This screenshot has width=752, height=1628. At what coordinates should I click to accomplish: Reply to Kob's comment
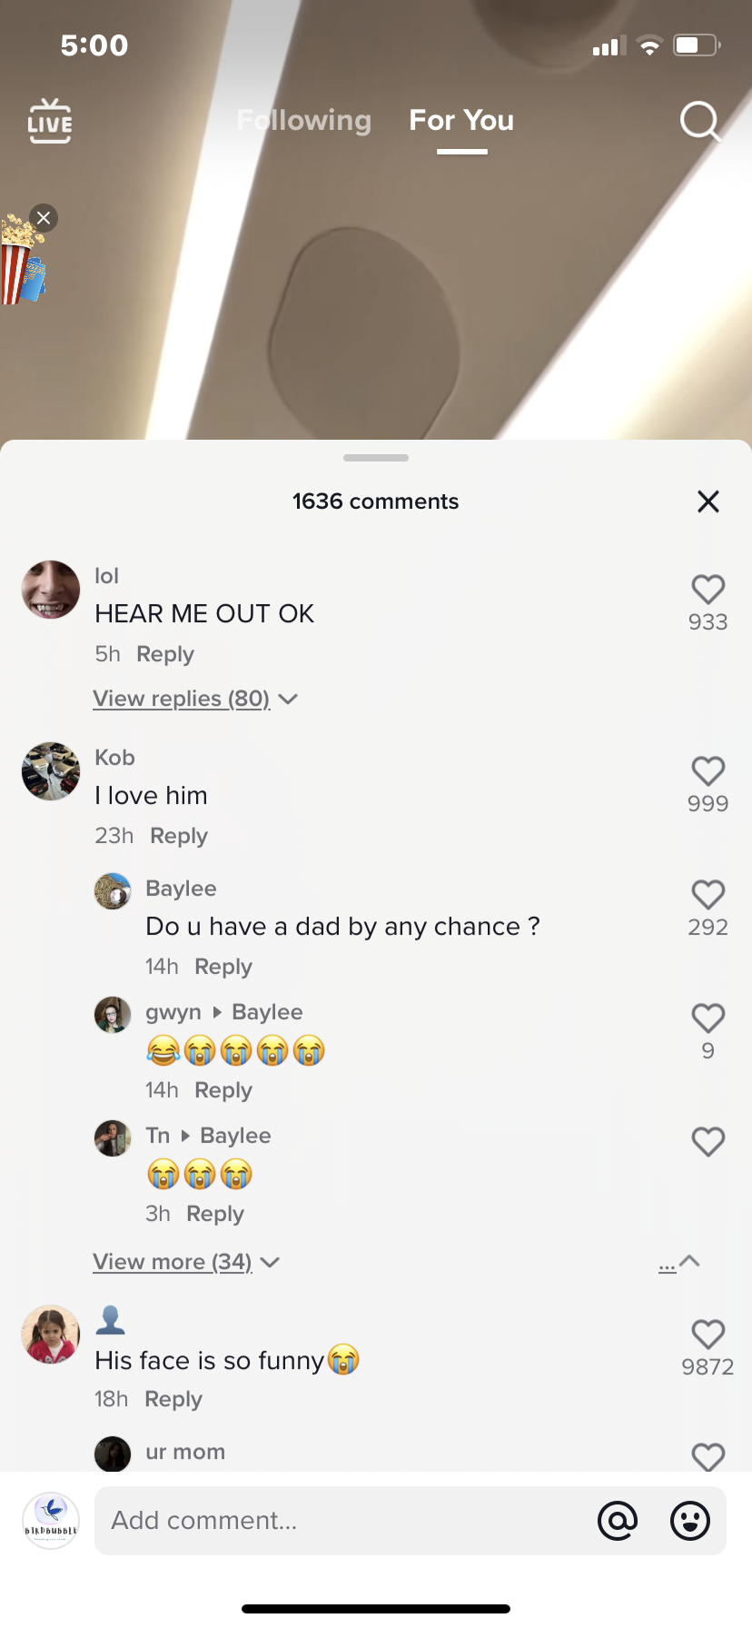[179, 836]
